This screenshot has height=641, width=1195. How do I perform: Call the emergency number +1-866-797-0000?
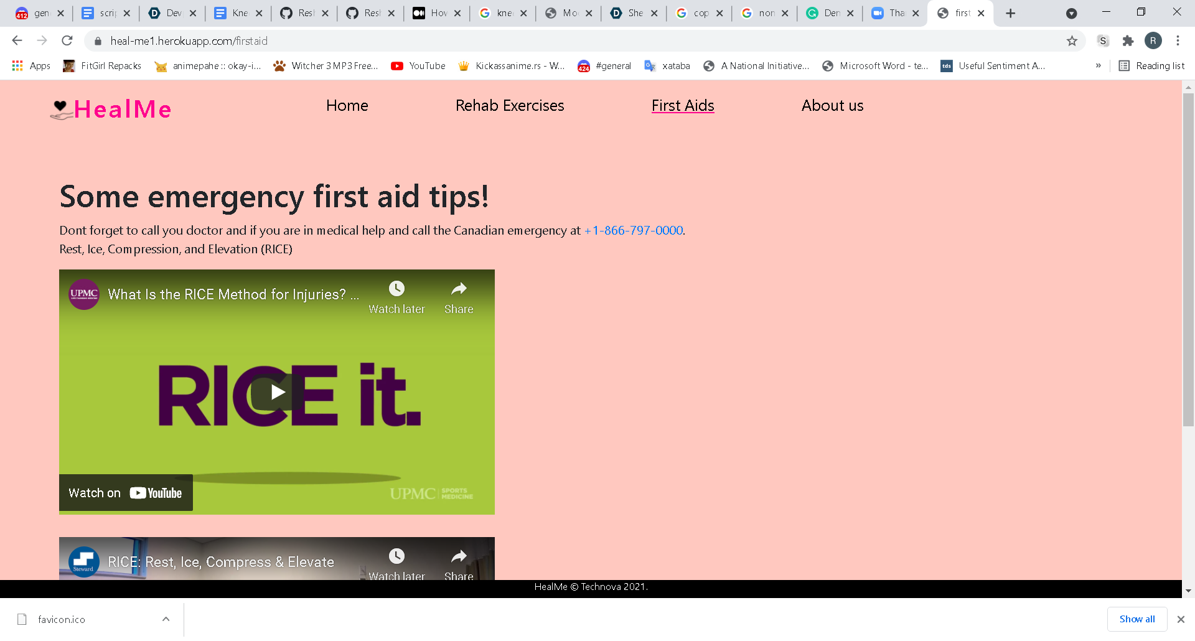pyautogui.click(x=634, y=230)
